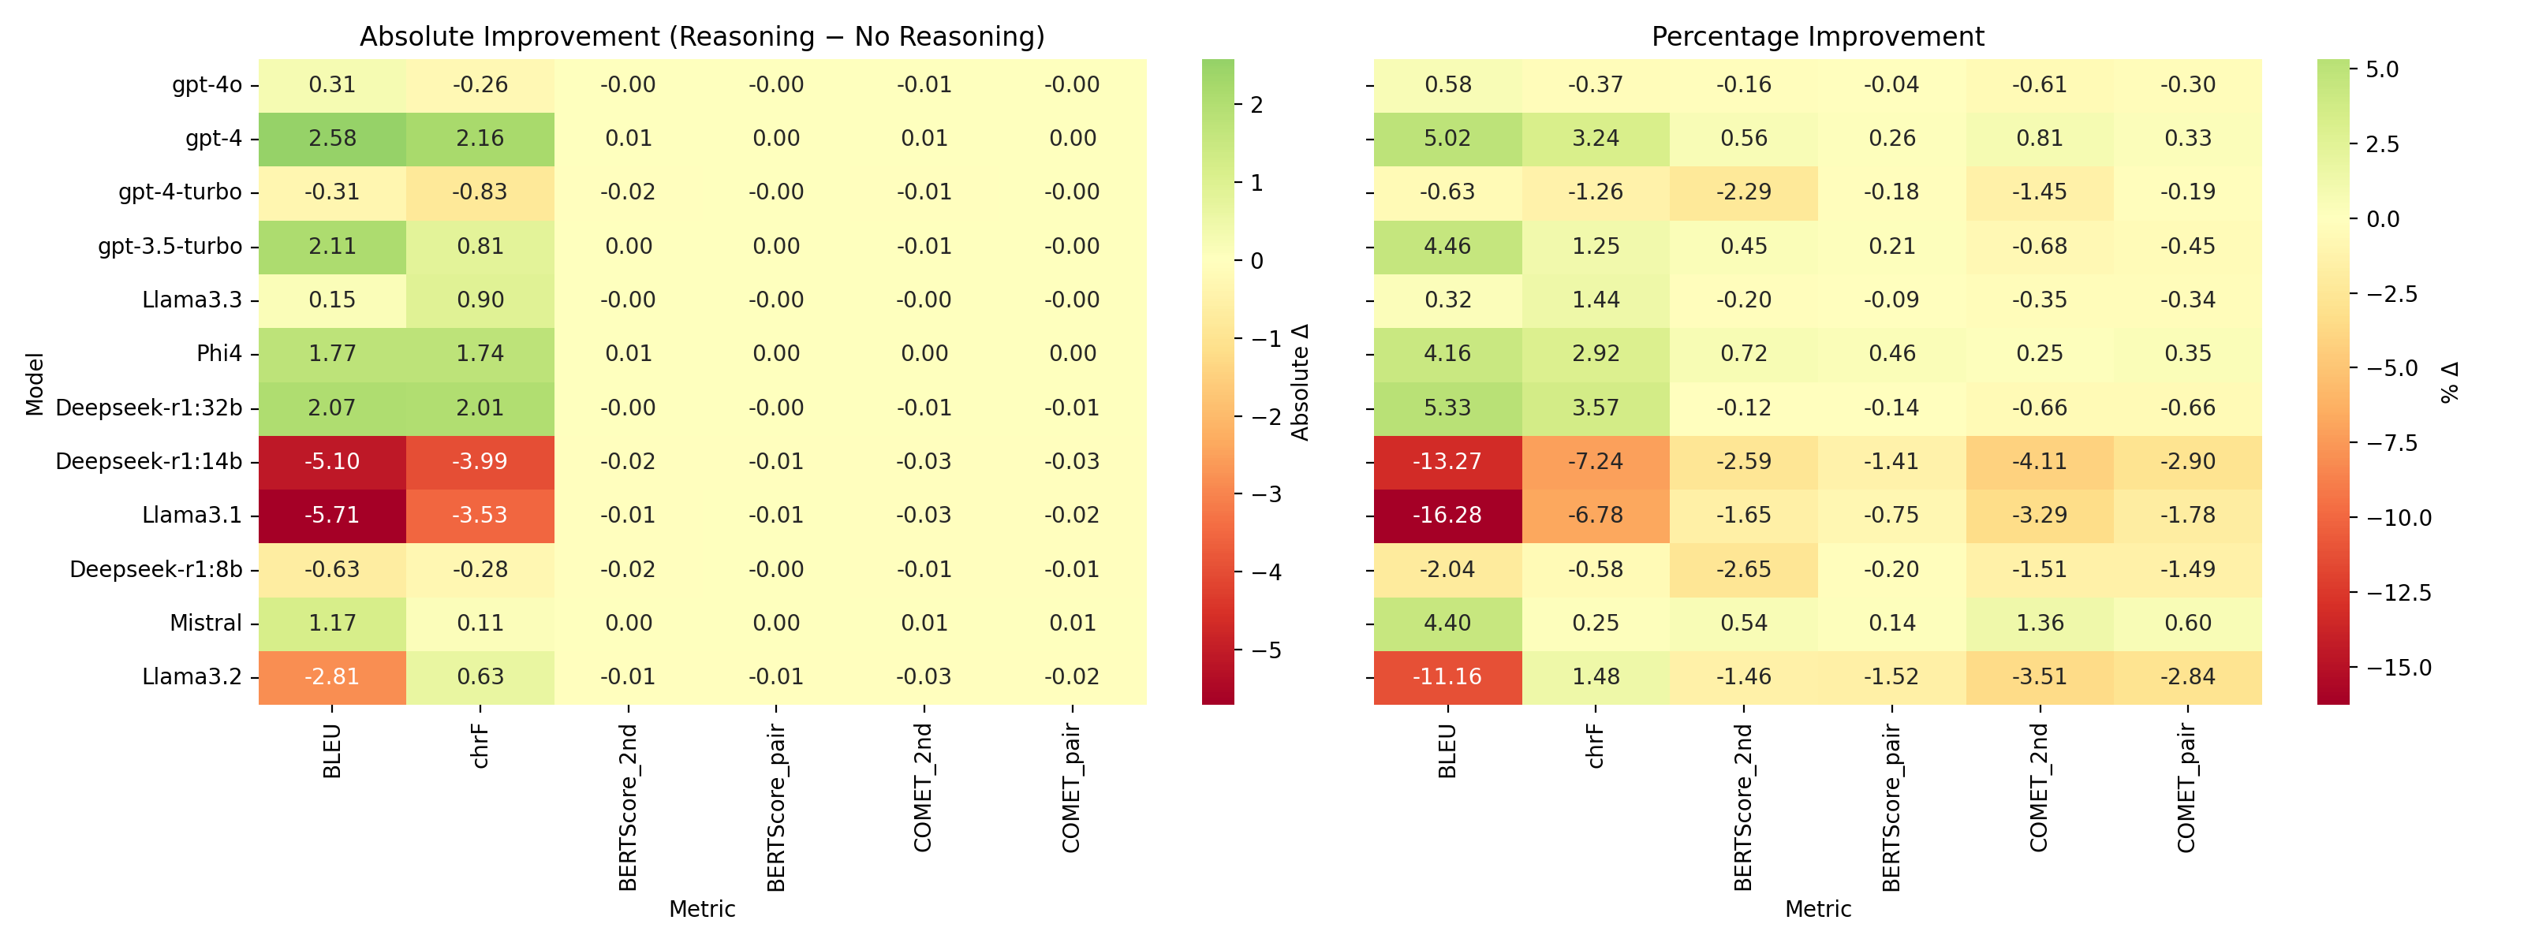Select the percentage cell showing -13.27
Viewport: 2524px width, 946px height.
1447,461
